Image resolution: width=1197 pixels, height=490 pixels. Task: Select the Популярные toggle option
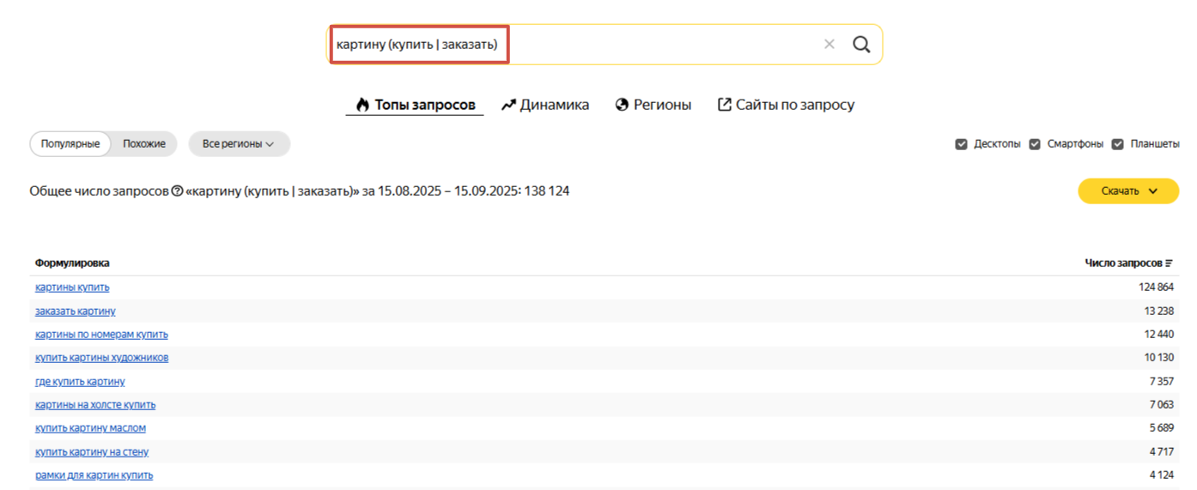click(70, 144)
